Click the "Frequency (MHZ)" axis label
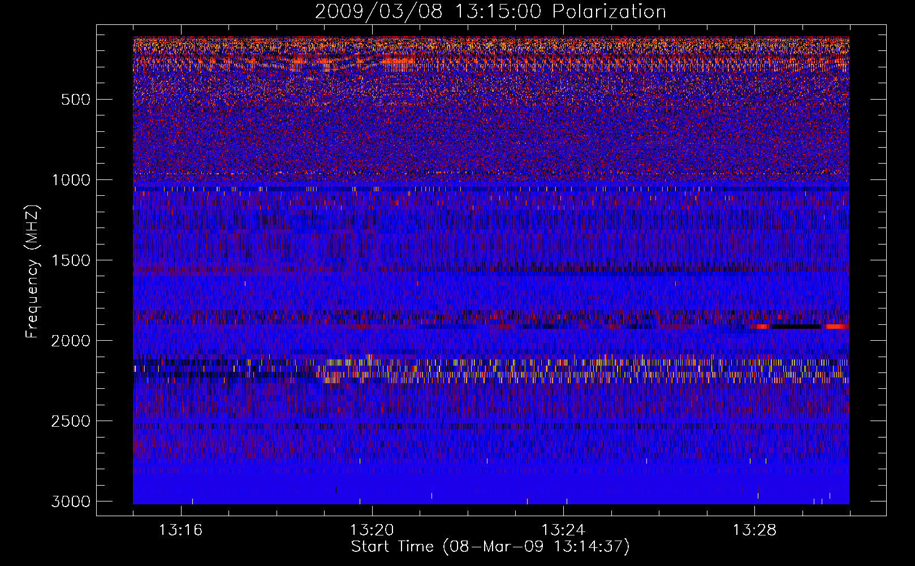 pos(33,271)
